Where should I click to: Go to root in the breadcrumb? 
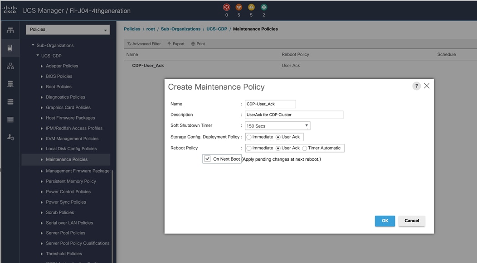(x=151, y=29)
